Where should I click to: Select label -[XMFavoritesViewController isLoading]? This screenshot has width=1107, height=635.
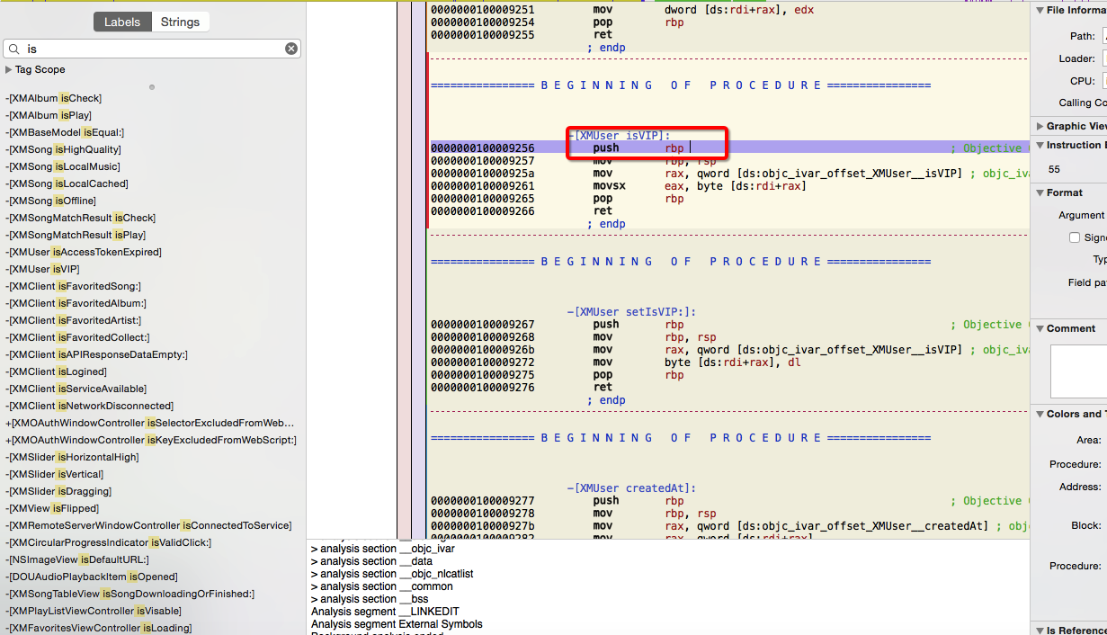coord(98,628)
